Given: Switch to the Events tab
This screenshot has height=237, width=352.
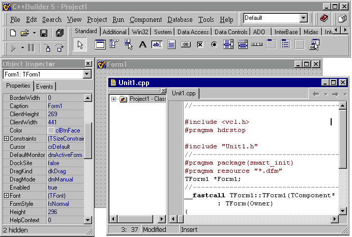Looking at the screenshot, I should pyautogui.click(x=45, y=86).
